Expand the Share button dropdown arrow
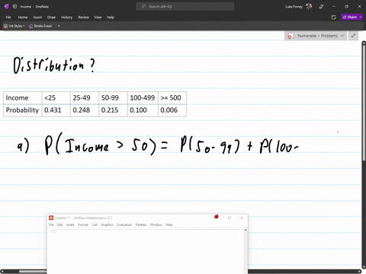This screenshot has height=274, width=366. (x=361, y=17)
